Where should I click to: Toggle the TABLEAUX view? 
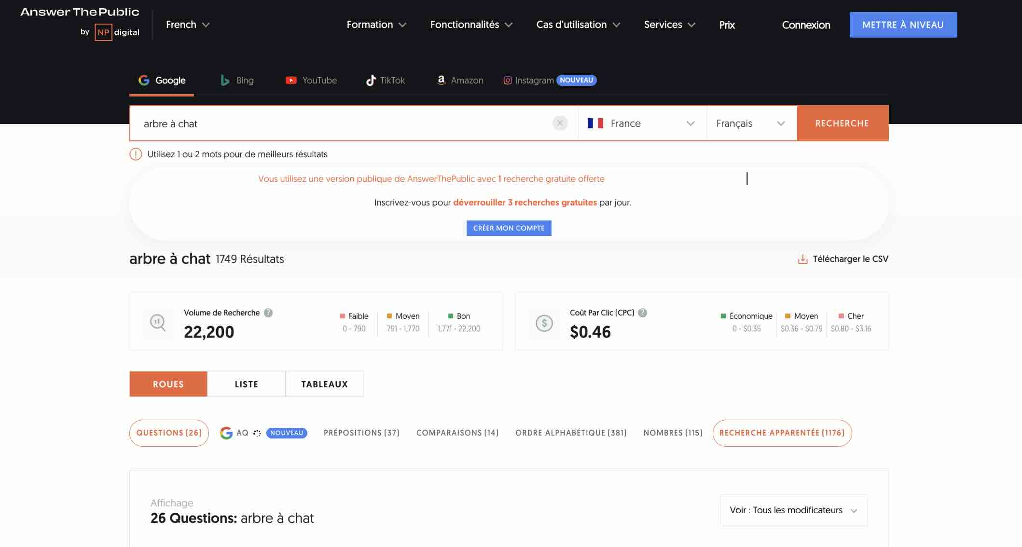(324, 384)
